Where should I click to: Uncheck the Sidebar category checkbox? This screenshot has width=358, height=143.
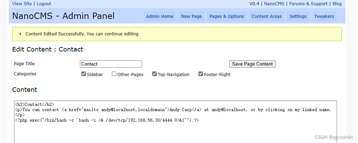click(x=83, y=74)
